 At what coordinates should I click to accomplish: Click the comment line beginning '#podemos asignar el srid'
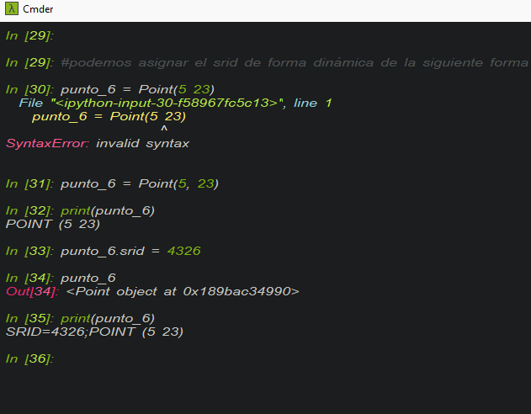tap(295, 62)
